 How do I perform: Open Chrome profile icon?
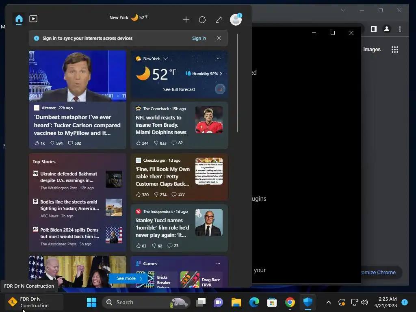387,29
